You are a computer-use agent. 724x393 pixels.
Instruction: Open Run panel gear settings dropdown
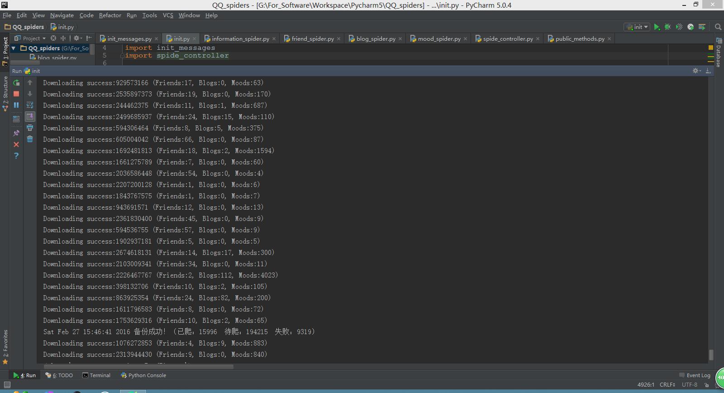click(697, 71)
